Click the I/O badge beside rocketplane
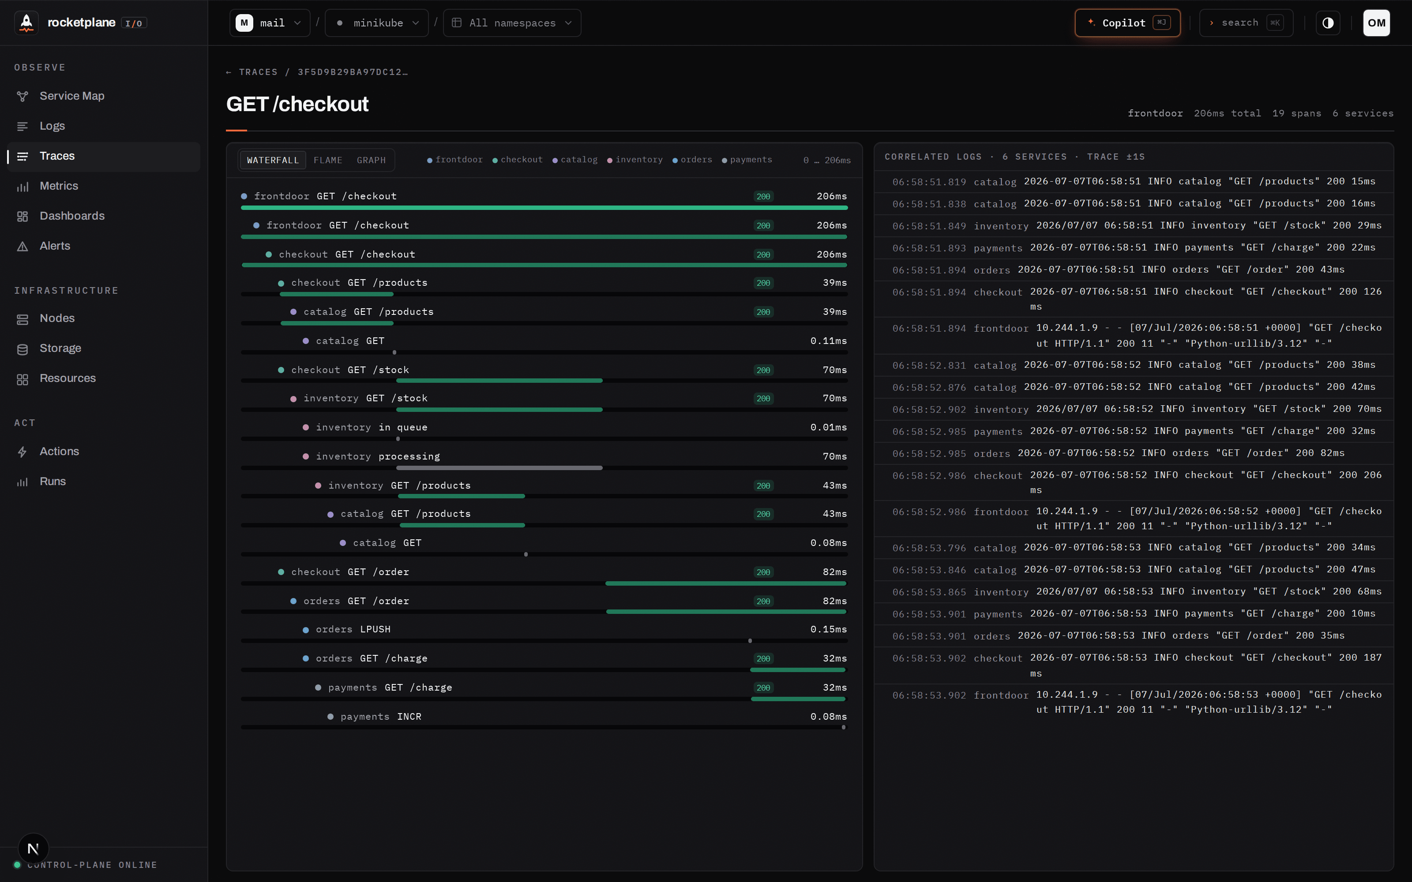Viewport: 1412px width, 882px height. (x=134, y=23)
